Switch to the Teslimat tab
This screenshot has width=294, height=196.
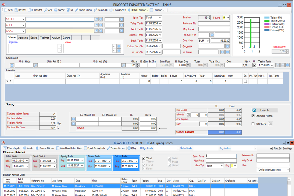[x=45, y=38]
